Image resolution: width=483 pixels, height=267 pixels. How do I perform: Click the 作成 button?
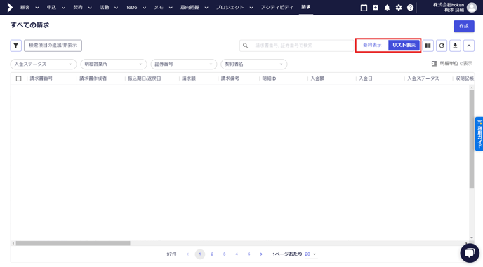(464, 26)
